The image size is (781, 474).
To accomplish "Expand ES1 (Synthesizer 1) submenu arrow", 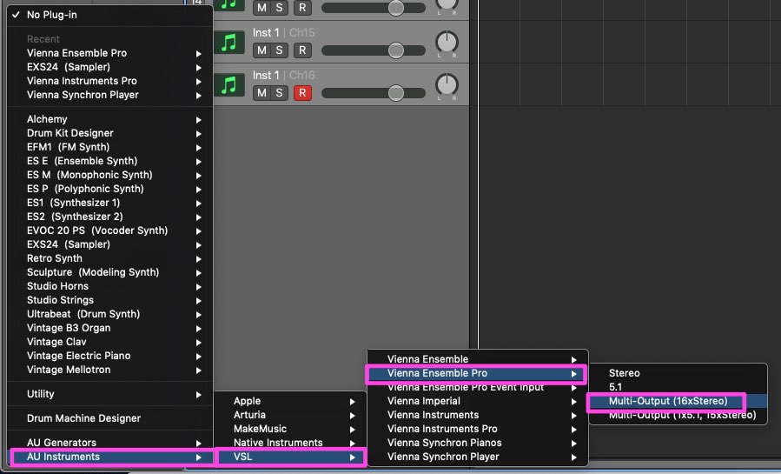I will [199, 204].
